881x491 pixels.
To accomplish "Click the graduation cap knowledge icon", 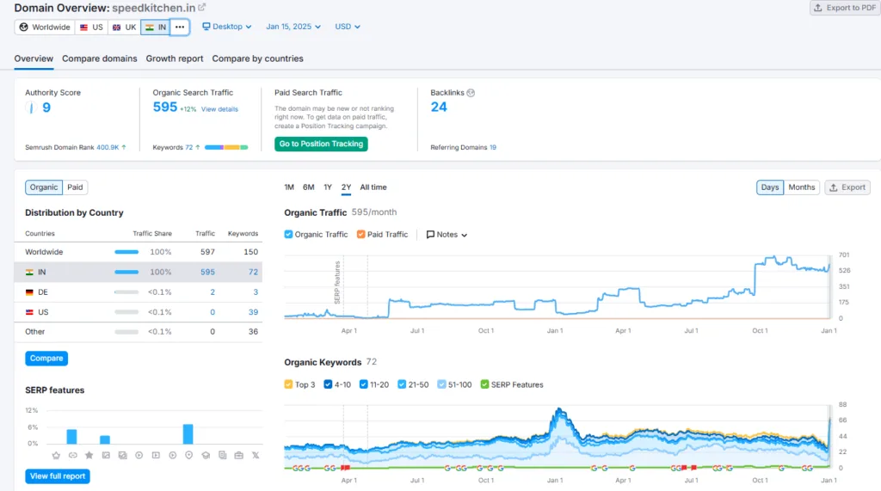I will tap(206, 455).
